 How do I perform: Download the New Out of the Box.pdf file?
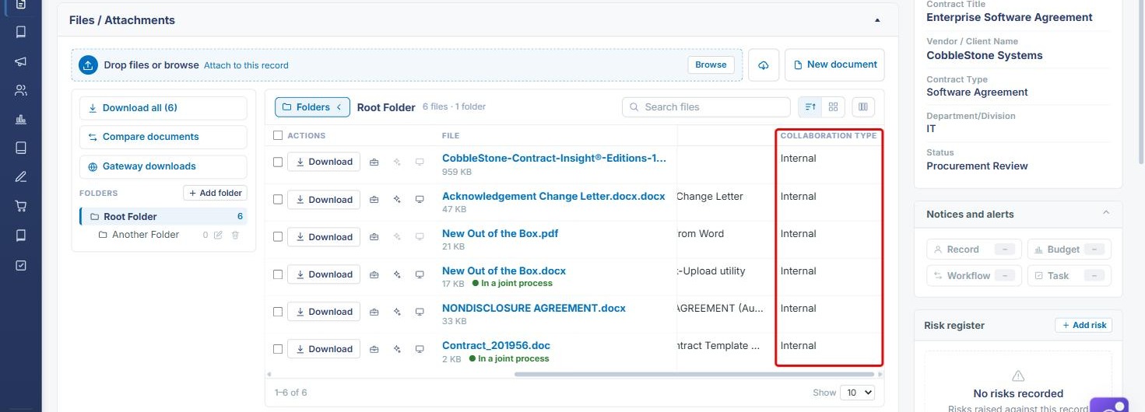coord(324,237)
